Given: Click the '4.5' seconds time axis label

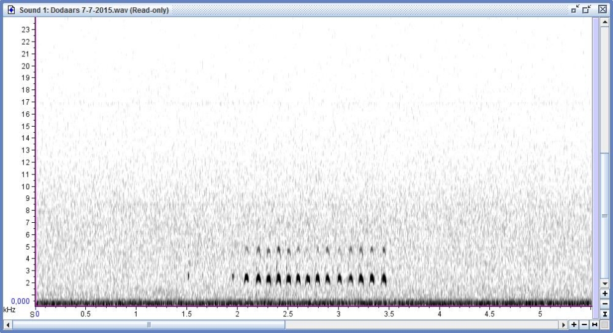Looking at the screenshot, I should [489, 314].
